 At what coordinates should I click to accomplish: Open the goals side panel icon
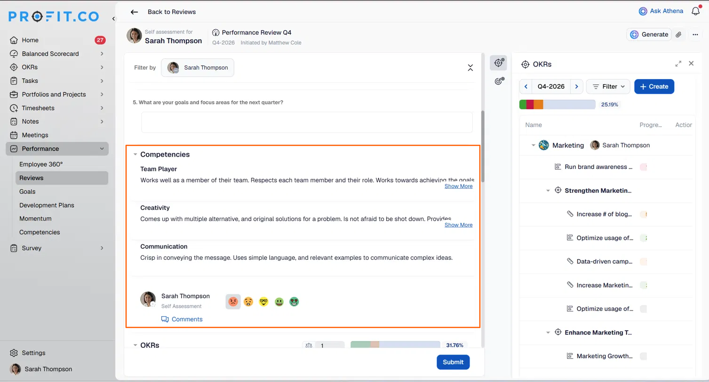click(498, 81)
